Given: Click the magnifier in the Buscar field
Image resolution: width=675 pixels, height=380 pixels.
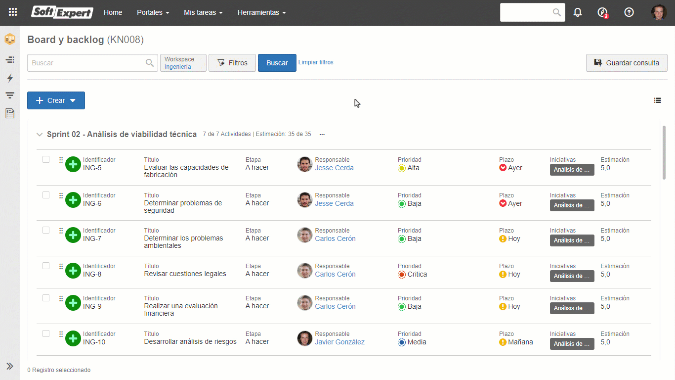Looking at the screenshot, I should pos(150,63).
